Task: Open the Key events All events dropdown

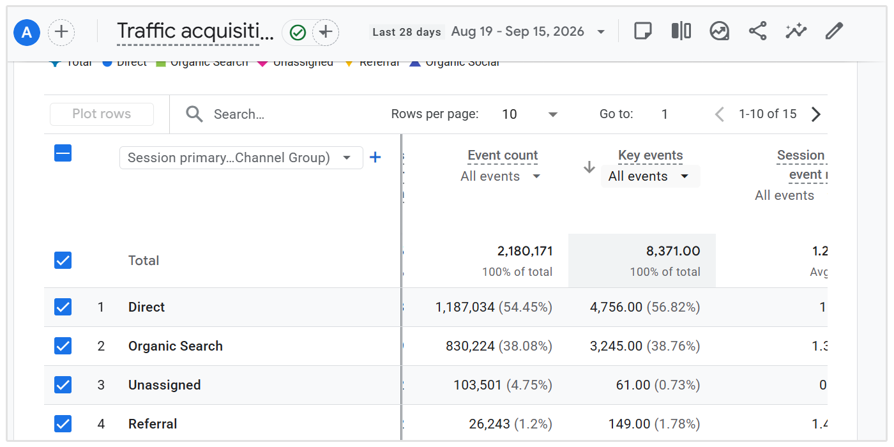Action: tap(650, 176)
